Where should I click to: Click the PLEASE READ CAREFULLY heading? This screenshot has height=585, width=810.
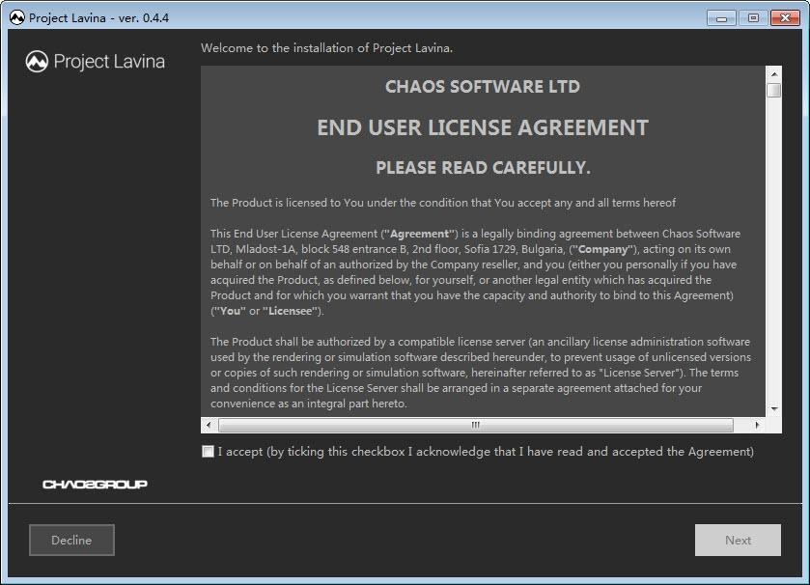pos(483,168)
